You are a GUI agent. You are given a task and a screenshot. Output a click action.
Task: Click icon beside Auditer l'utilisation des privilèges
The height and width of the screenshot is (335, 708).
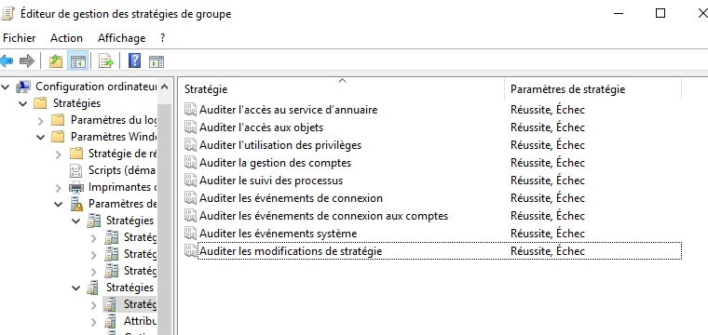click(191, 145)
